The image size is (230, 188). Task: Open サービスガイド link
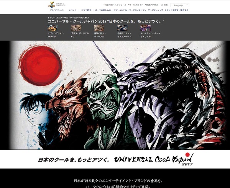tap(136, 5)
